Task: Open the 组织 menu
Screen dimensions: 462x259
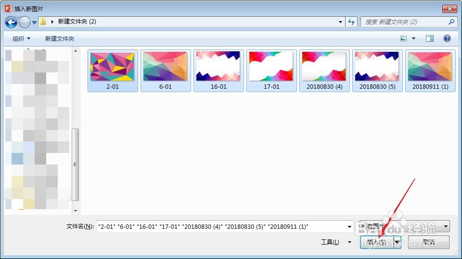Action: click(x=21, y=38)
